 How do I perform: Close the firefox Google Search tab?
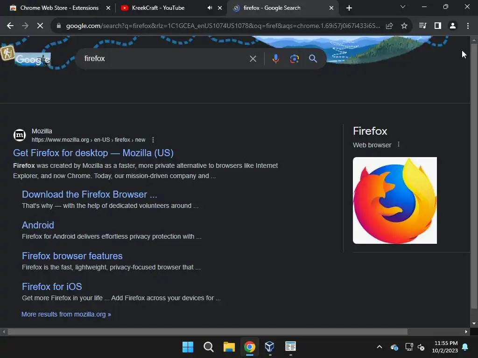pos(331,8)
